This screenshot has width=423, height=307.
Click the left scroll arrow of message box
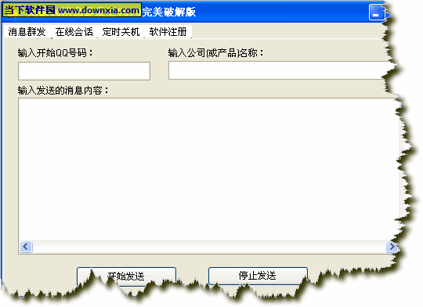pyautogui.click(x=26, y=246)
